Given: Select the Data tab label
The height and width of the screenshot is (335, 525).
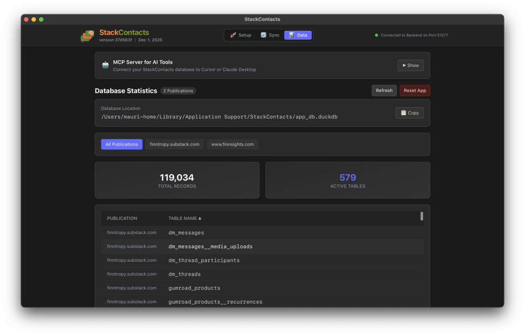Looking at the screenshot, I should [x=302, y=35].
